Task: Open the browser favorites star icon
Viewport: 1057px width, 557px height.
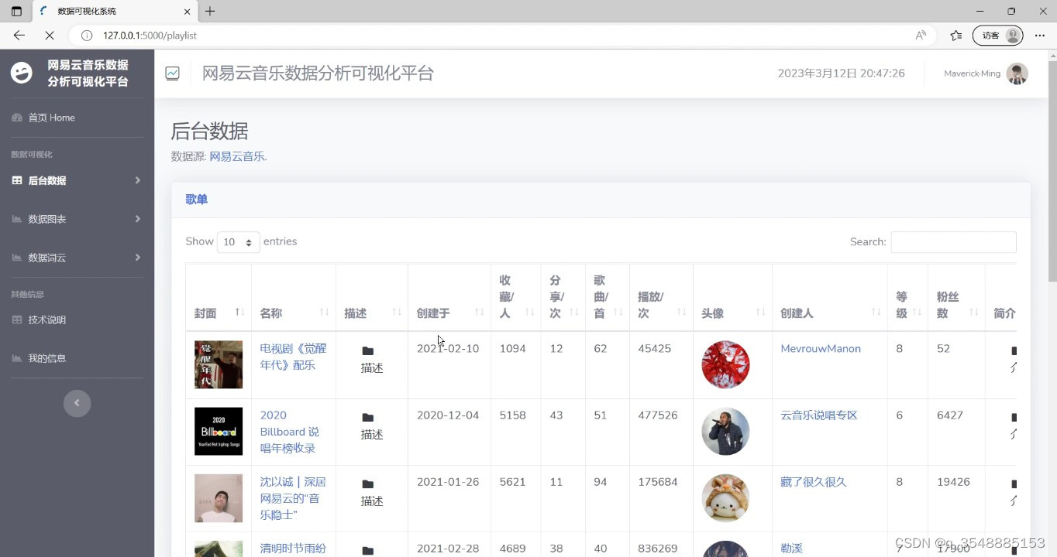Action: [x=955, y=36]
